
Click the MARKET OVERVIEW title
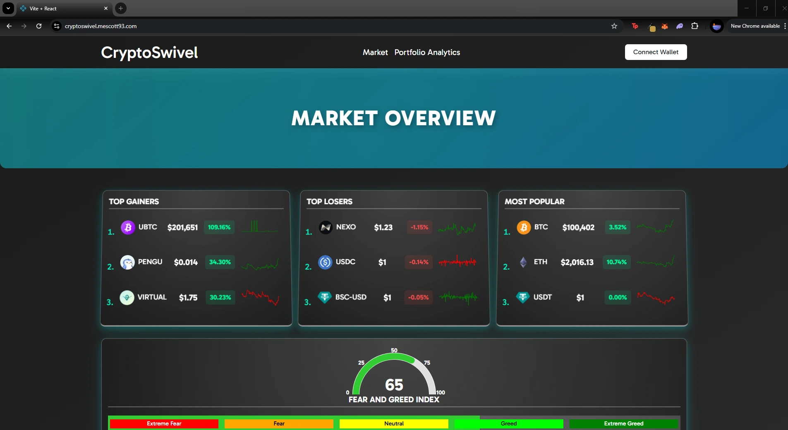tap(393, 118)
